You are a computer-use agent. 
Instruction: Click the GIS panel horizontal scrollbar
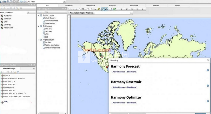(52, 113)
